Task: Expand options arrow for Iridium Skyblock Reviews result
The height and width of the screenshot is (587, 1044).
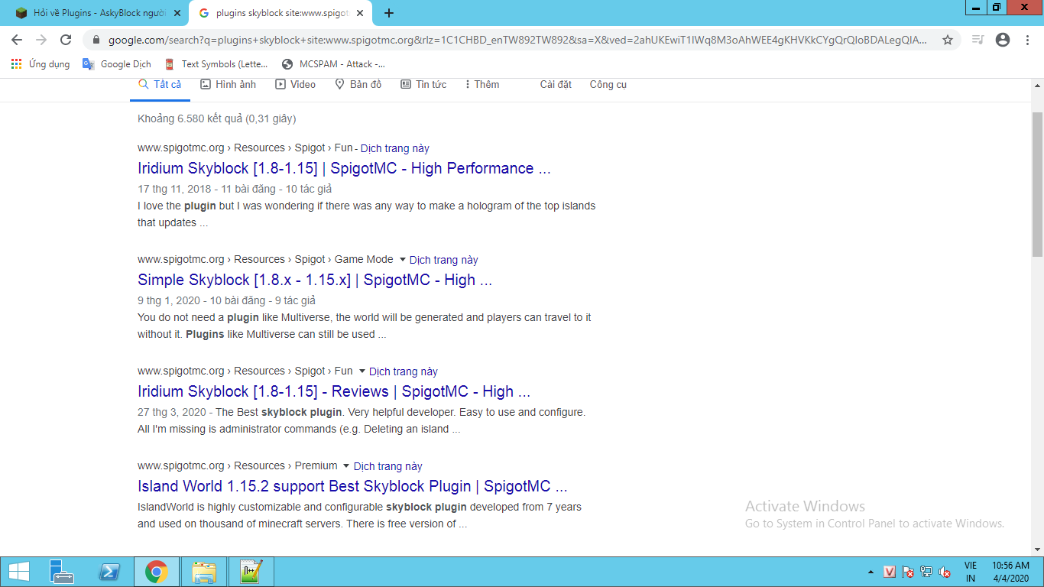Action: click(362, 371)
